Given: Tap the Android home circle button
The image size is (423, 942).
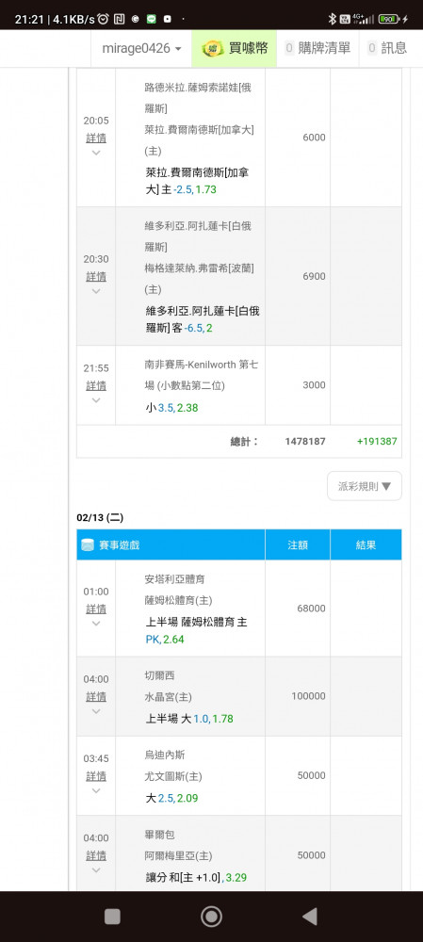Looking at the screenshot, I should click(x=211, y=917).
